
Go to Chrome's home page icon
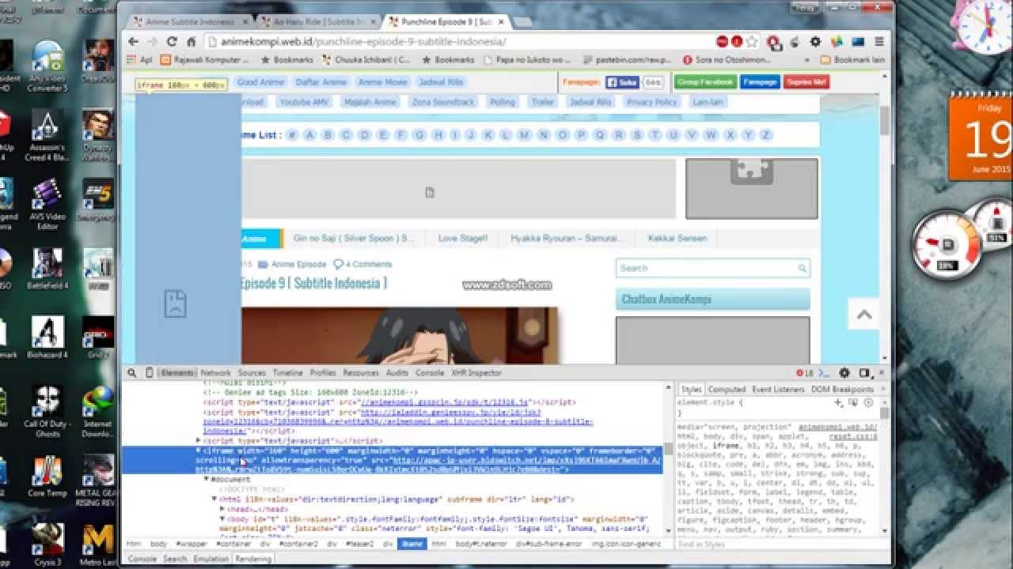pyautogui.click(x=191, y=42)
